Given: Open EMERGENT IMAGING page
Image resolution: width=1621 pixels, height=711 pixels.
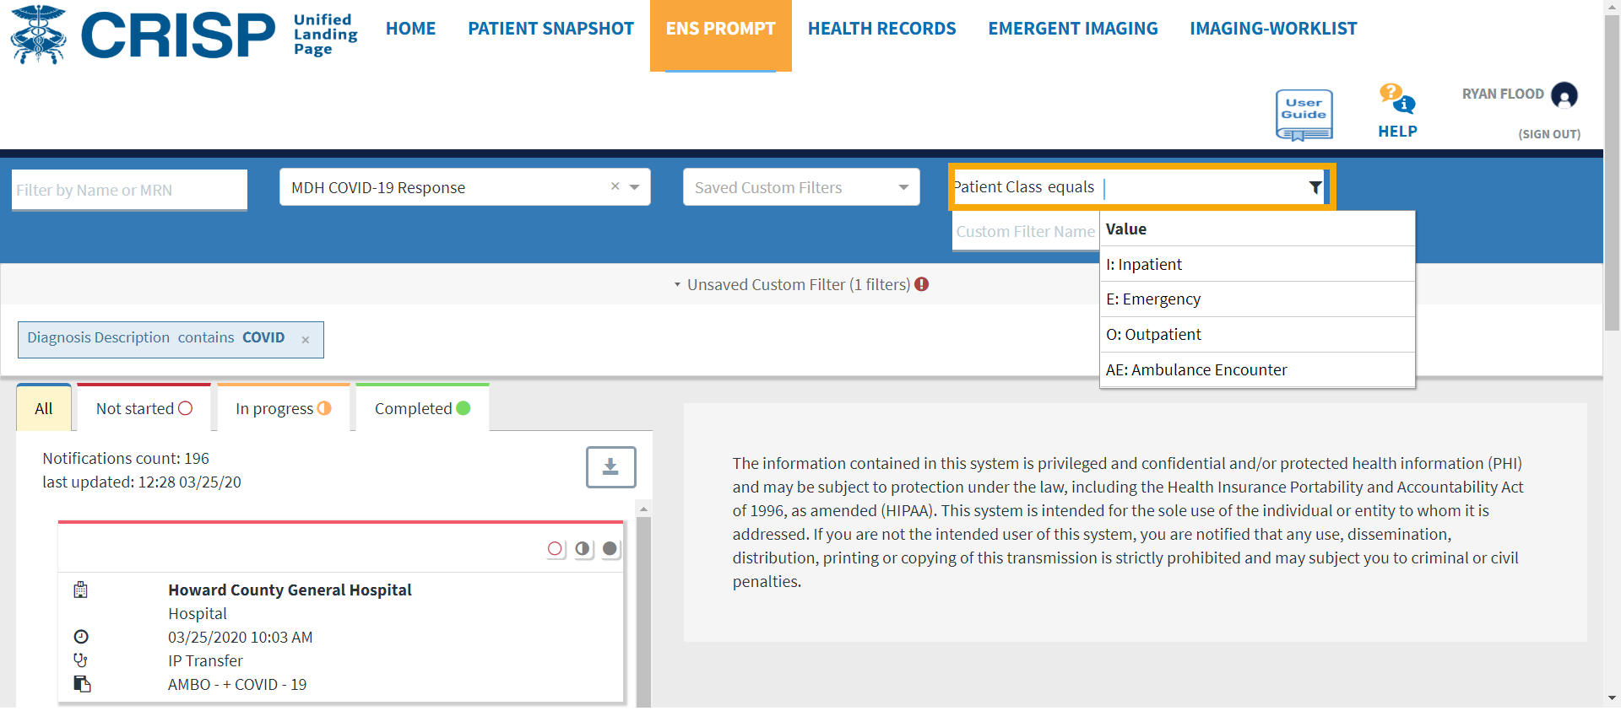Looking at the screenshot, I should pos(1073,29).
